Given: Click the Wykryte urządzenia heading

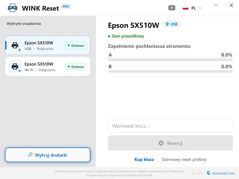Looking at the screenshot, I should (24, 24).
